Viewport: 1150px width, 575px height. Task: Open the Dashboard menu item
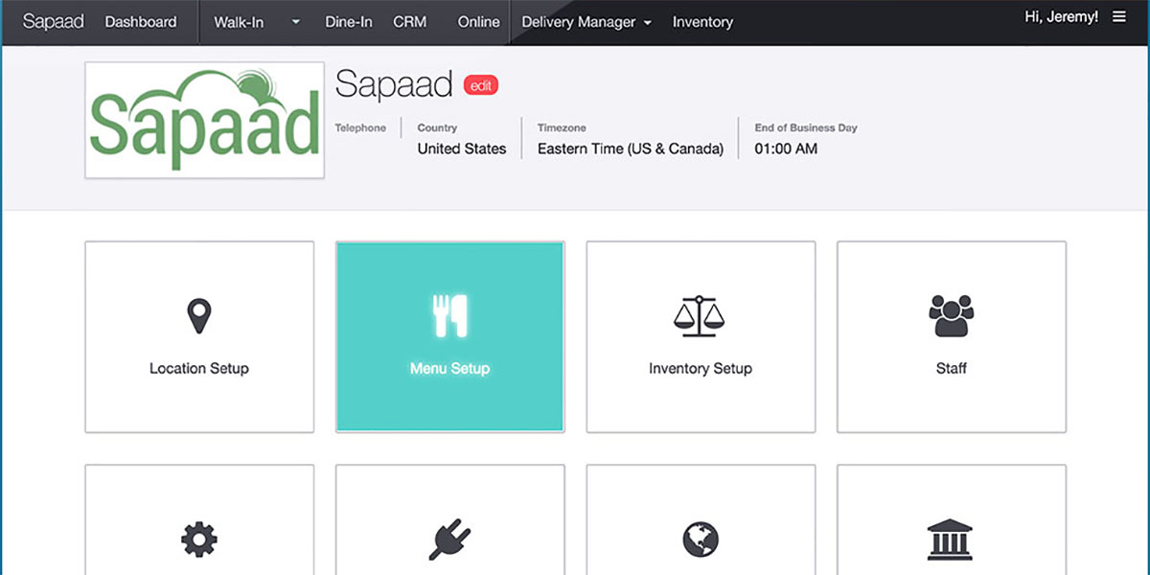coord(141,22)
